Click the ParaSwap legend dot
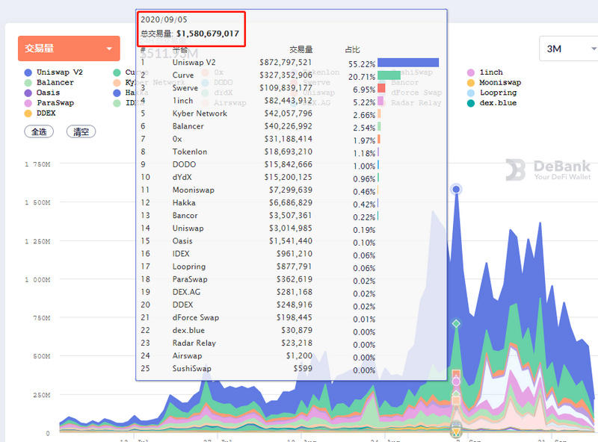Screen dimensions: 598x442 click(28, 102)
